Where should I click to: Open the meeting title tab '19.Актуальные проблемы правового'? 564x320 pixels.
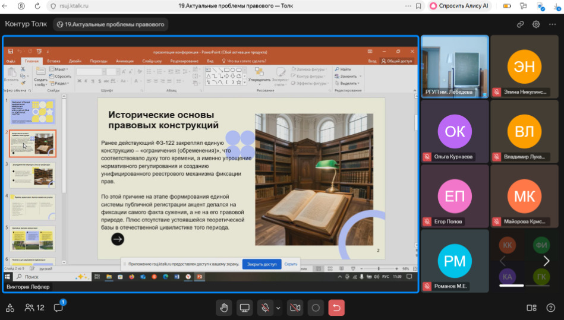pyautogui.click(x=110, y=24)
